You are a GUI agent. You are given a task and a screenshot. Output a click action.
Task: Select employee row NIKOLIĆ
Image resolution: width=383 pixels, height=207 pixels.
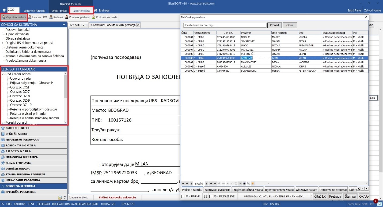tap(274, 37)
